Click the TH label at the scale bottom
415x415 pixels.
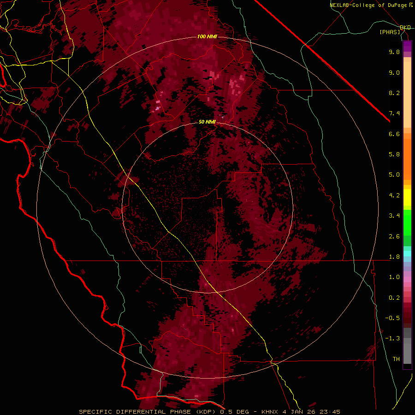tap(396, 359)
